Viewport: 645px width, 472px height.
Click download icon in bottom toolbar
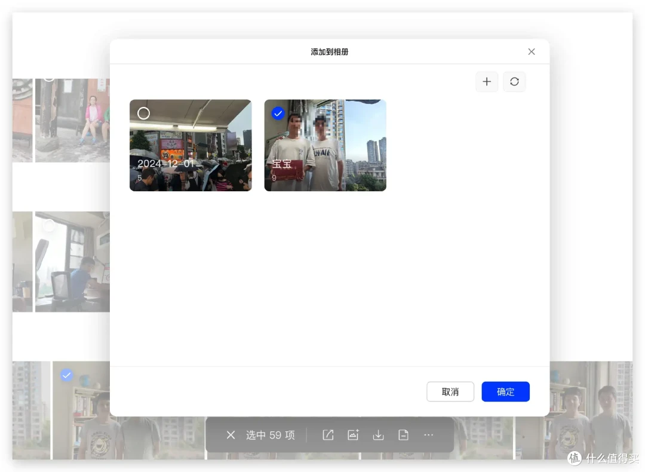tap(378, 435)
